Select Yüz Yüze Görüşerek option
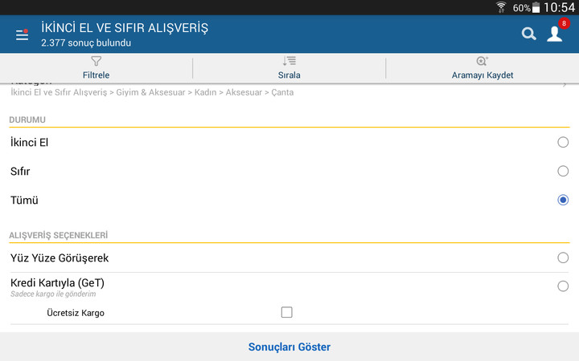Viewport: 579px width, 361px height. point(563,258)
